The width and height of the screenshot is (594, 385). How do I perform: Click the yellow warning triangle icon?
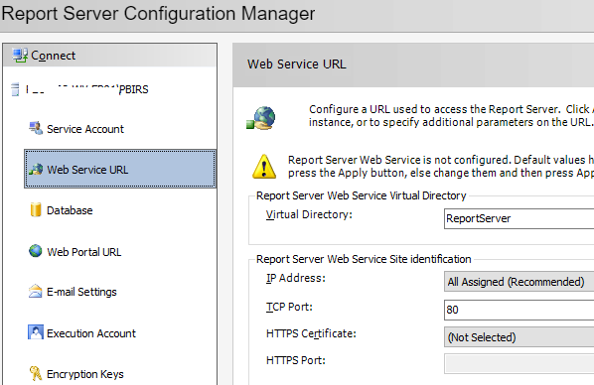pos(264,167)
